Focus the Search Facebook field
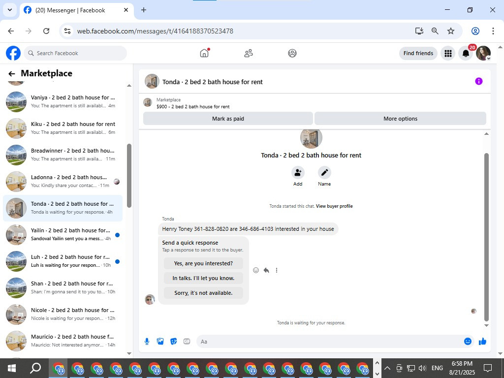The image size is (504, 378). pos(75,53)
